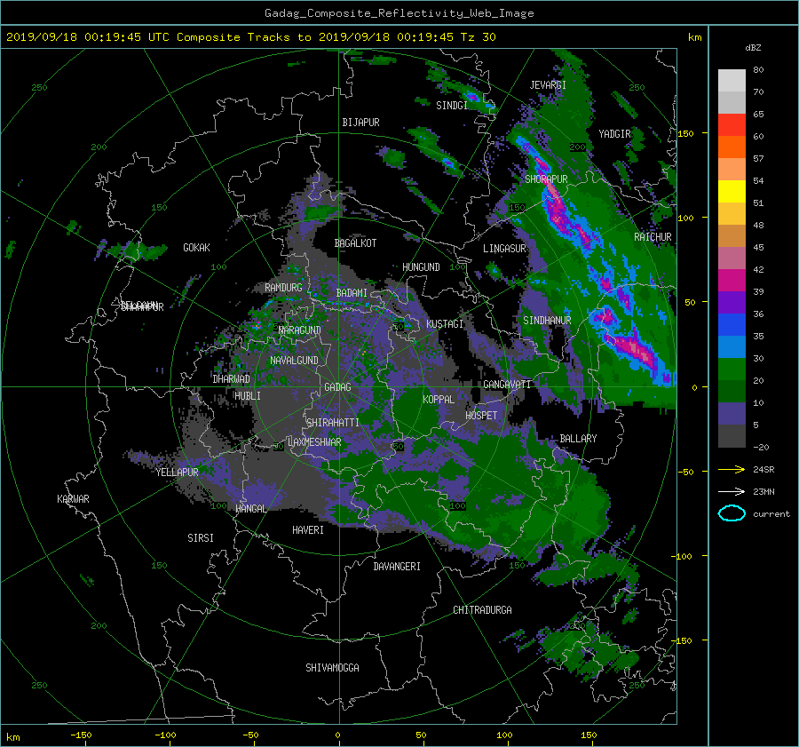Click the 23MN legend text

[763, 491]
